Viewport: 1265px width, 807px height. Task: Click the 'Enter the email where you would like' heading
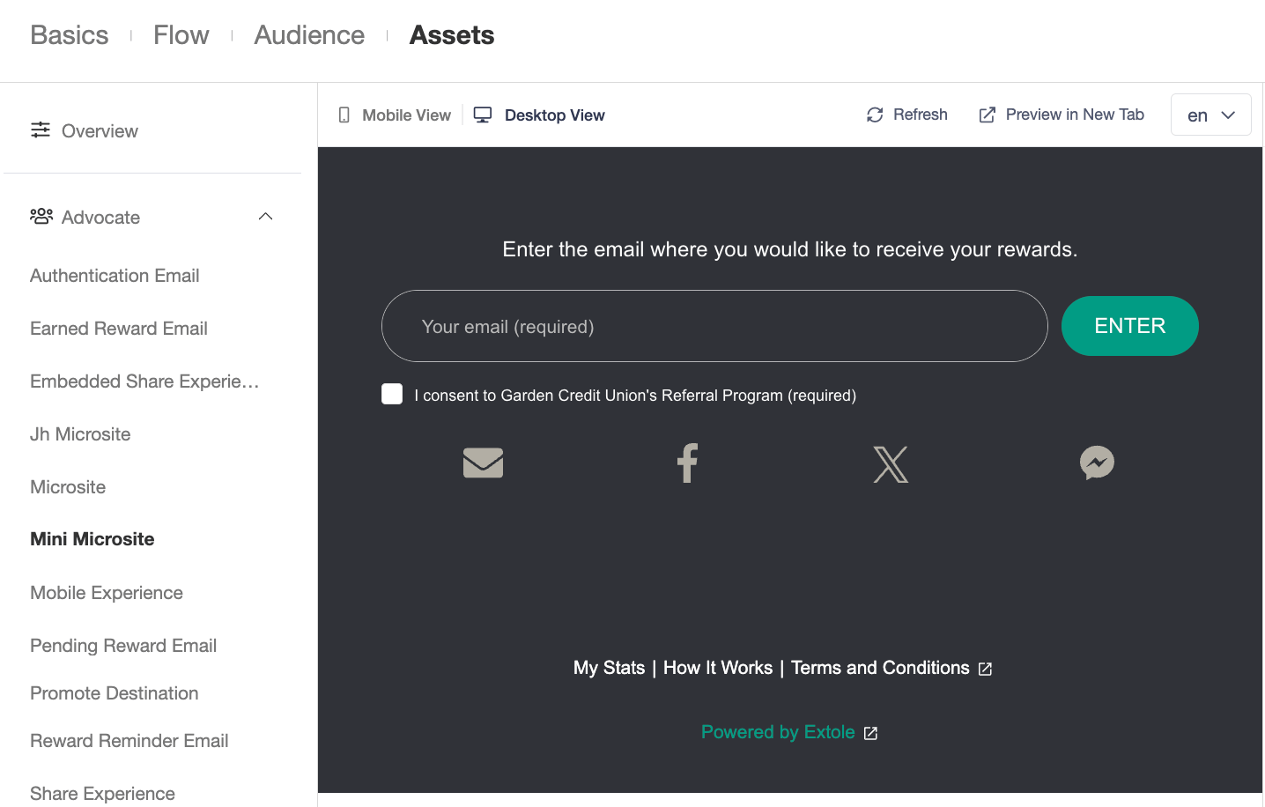tap(789, 249)
